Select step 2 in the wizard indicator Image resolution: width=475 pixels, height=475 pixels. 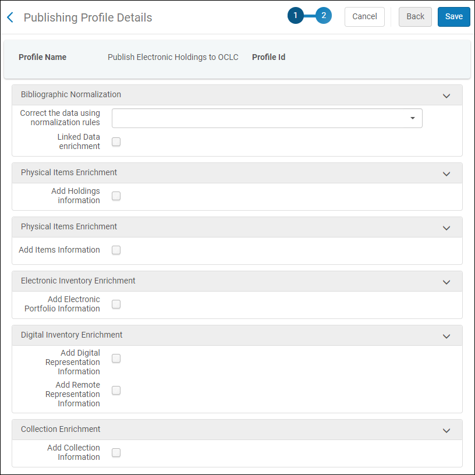point(324,16)
